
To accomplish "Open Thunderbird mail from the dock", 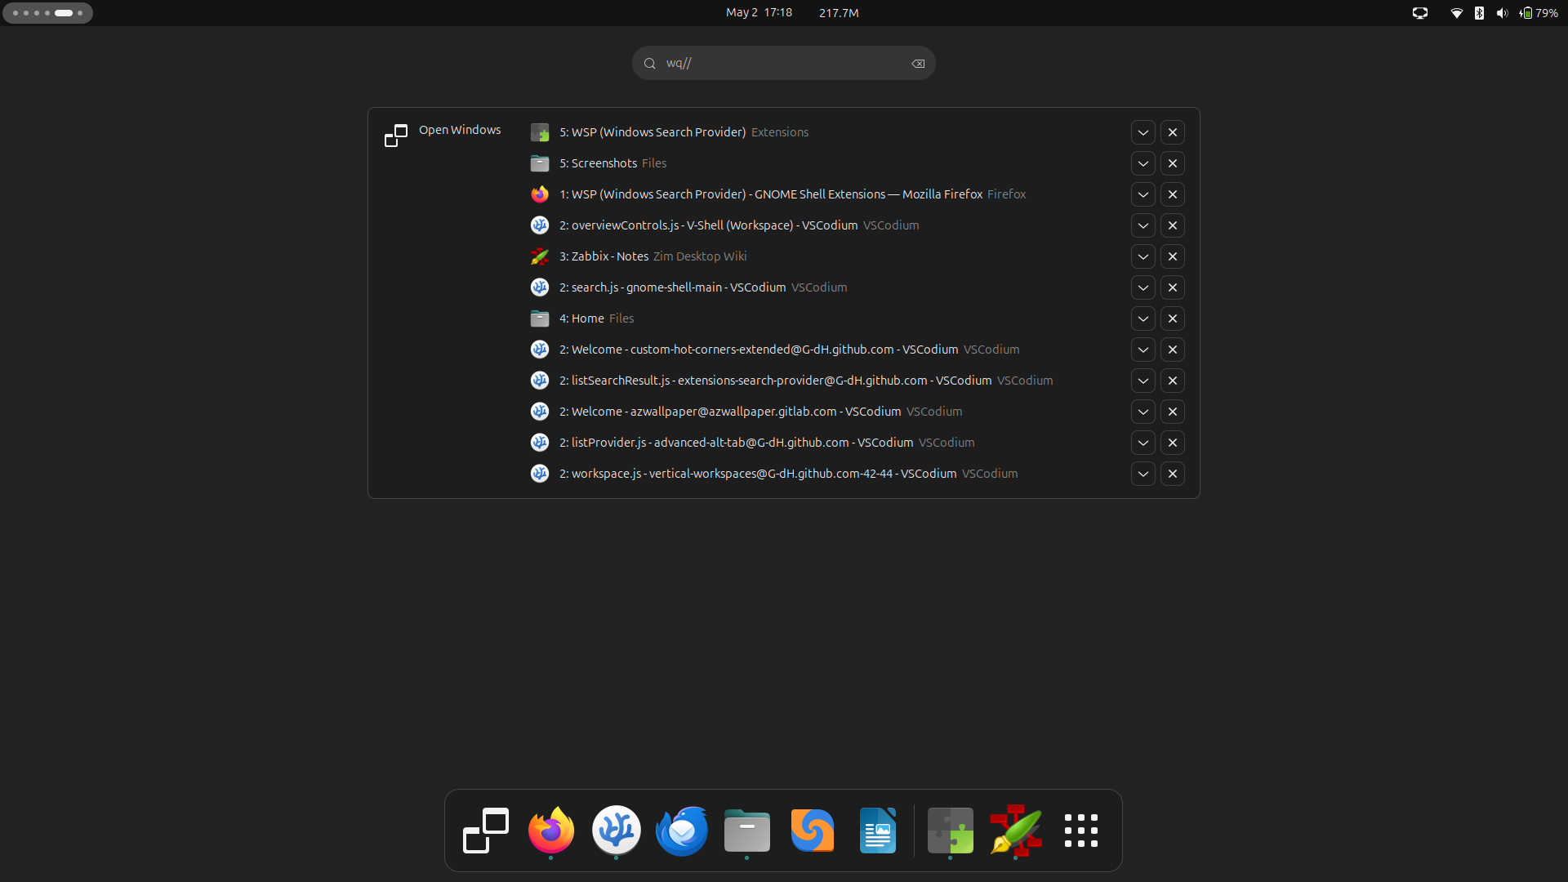I will 682,831.
